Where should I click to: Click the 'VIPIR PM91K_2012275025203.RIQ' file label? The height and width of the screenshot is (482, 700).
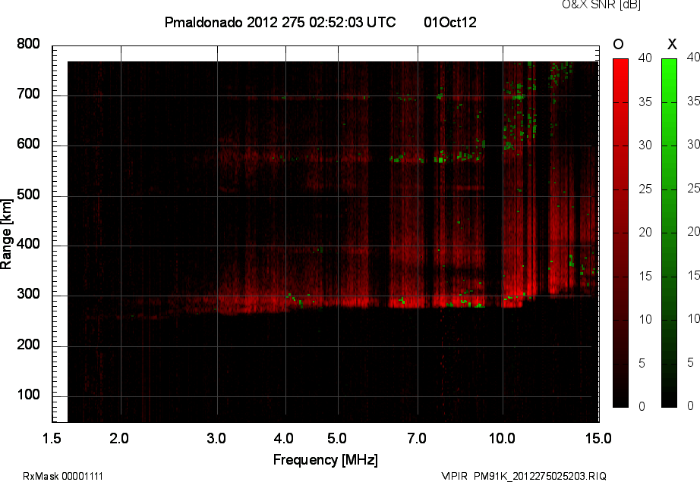tap(524, 476)
